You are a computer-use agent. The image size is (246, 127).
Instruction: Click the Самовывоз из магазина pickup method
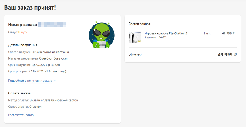pyautogui.click(x=52, y=52)
